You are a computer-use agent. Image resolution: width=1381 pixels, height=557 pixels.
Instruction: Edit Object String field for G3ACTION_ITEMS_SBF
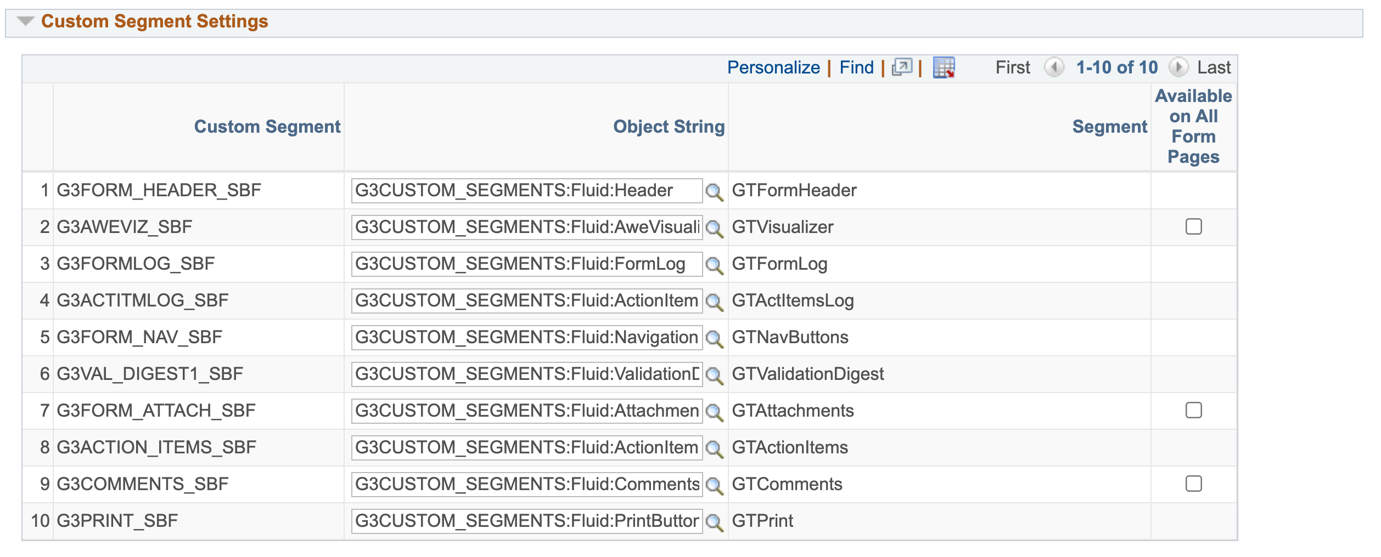[527, 448]
